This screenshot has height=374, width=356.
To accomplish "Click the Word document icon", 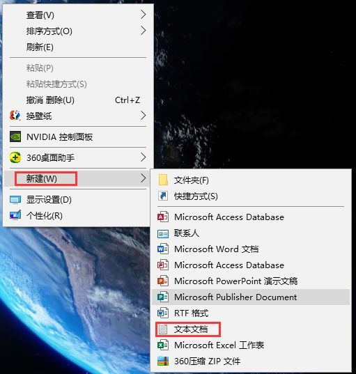I will click(163, 249).
